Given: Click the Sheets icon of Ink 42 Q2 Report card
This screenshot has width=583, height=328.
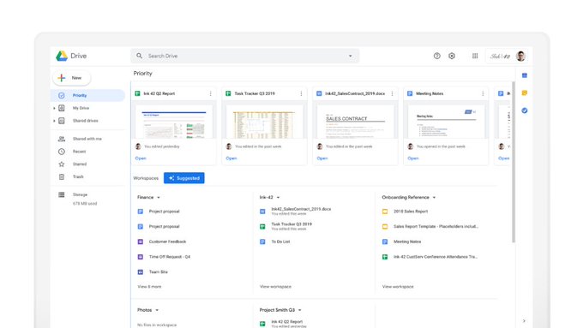Looking at the screenshot, I should pos(137,93).
